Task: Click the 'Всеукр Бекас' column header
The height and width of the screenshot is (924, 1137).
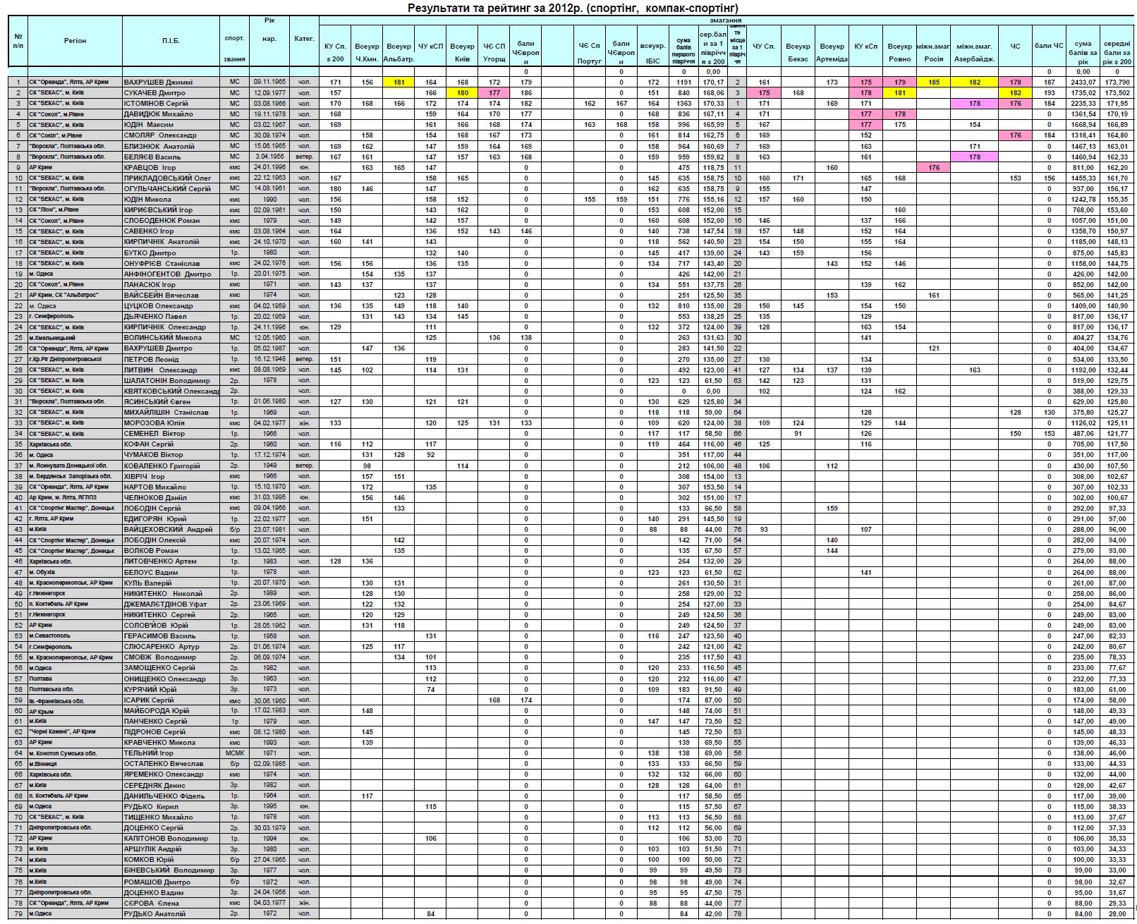Action: click(798, 53)
